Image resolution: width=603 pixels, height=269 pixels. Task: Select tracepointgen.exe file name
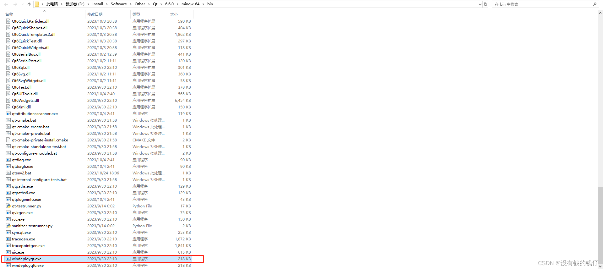coord(28,245)
